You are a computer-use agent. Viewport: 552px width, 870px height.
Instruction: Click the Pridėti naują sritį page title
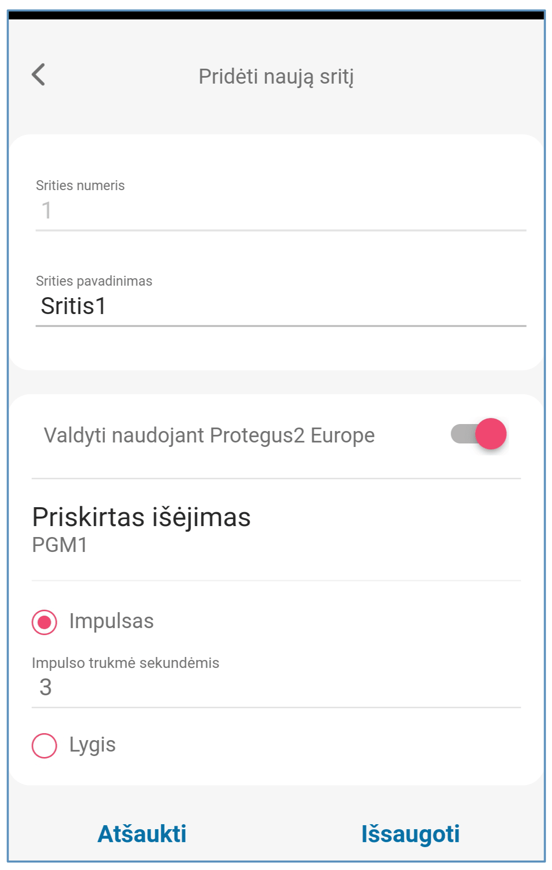coord(276,77)
